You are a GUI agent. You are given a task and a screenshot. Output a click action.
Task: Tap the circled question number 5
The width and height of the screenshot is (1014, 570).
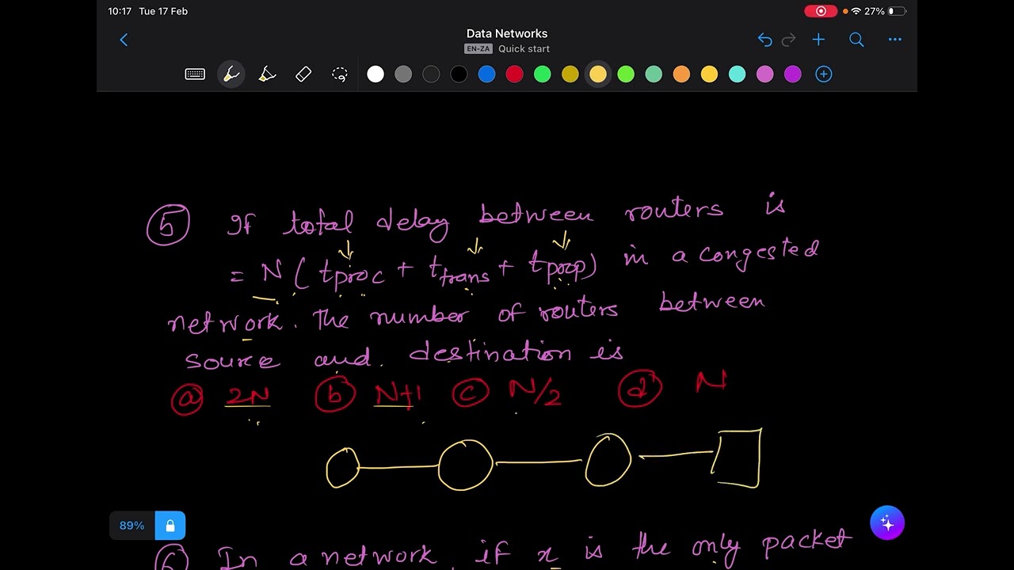click(x=168, y=225)
